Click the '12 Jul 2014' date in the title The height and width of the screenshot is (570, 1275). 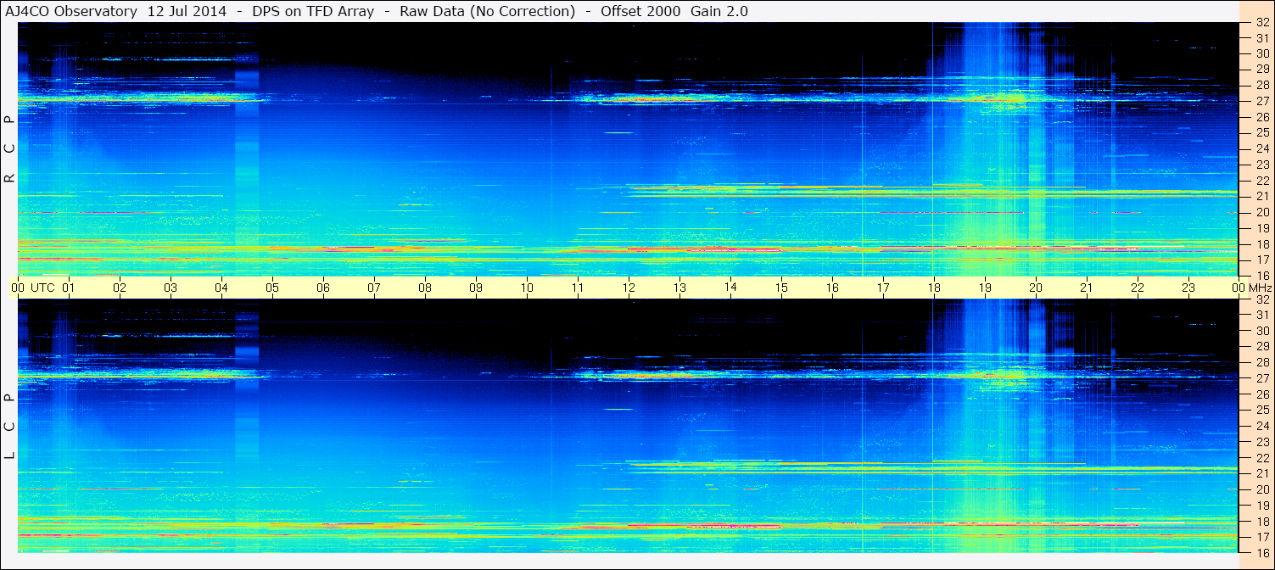point(187,12)
